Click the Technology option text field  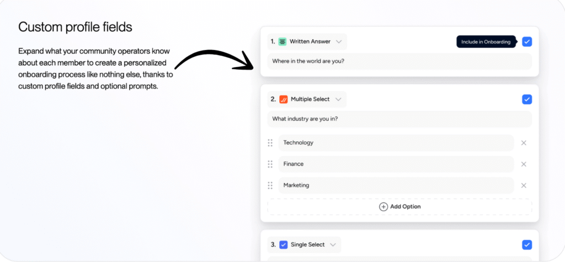pos(396,143)
